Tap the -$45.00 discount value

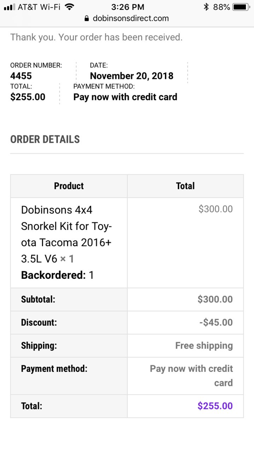point(216,322)
